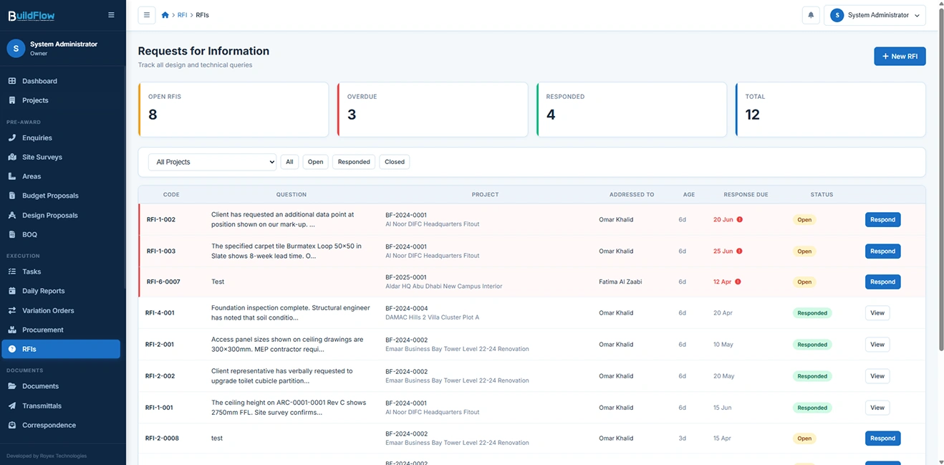Click the notification bell icon
Viewport: 944px width, 465px height.
811,15
